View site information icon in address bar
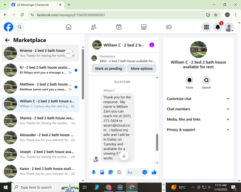Viewport: 241px width, 192px height. (32, 15)
